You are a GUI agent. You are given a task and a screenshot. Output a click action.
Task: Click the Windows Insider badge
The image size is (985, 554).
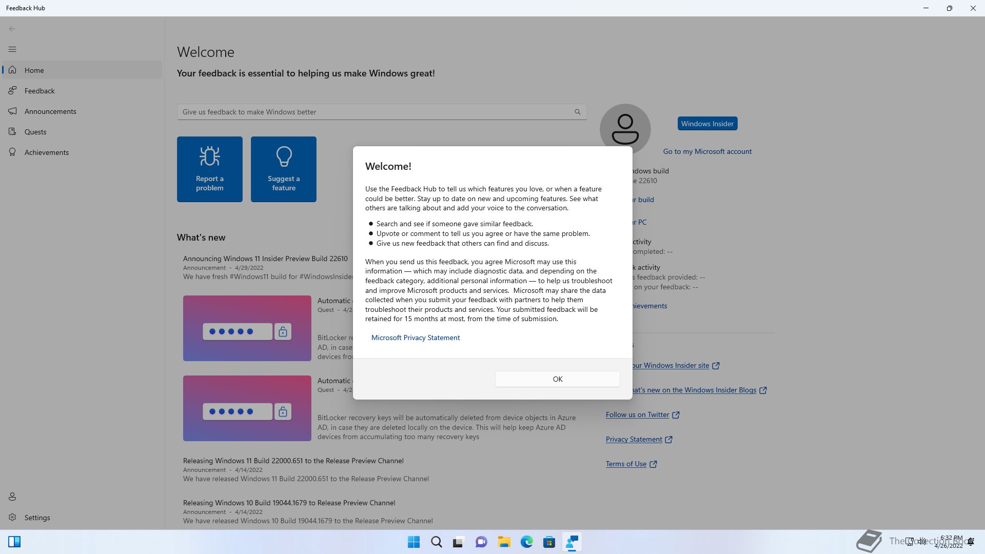point(707,124)
